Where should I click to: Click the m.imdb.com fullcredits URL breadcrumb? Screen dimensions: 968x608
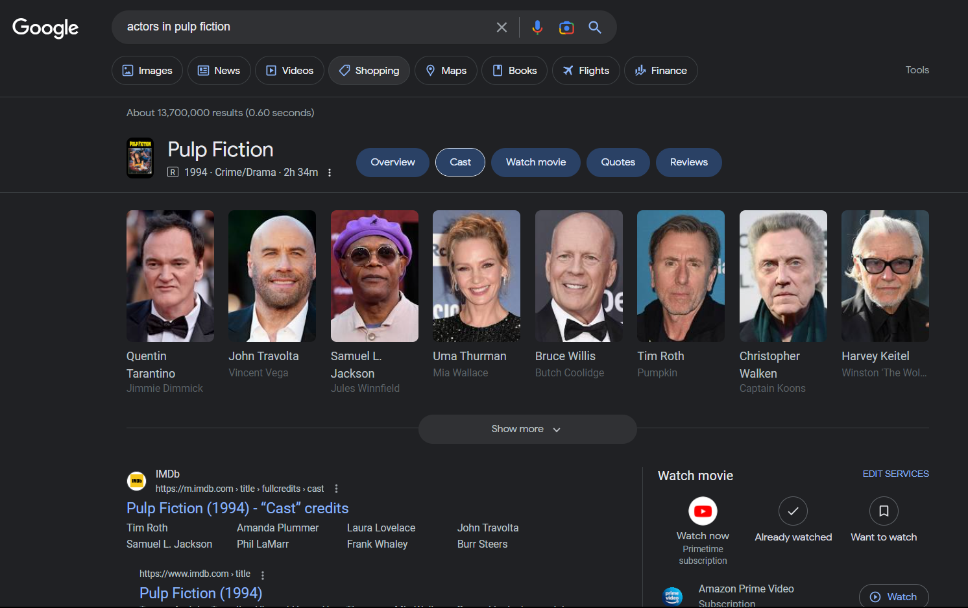pyautogui.click(x=239, y=489)
